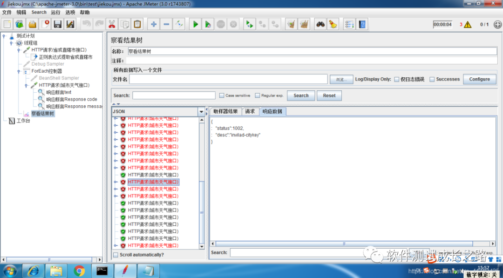Click the New test plan toolbar icon
This screenshot has height=278, width=503.
pyautogui.click(x=7, y=24)
